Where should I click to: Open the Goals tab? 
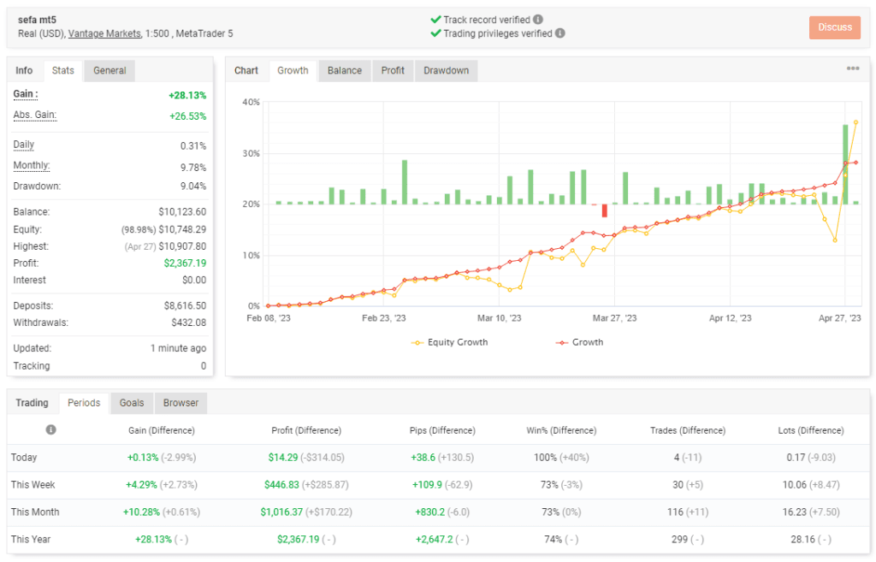coord(132,403)
